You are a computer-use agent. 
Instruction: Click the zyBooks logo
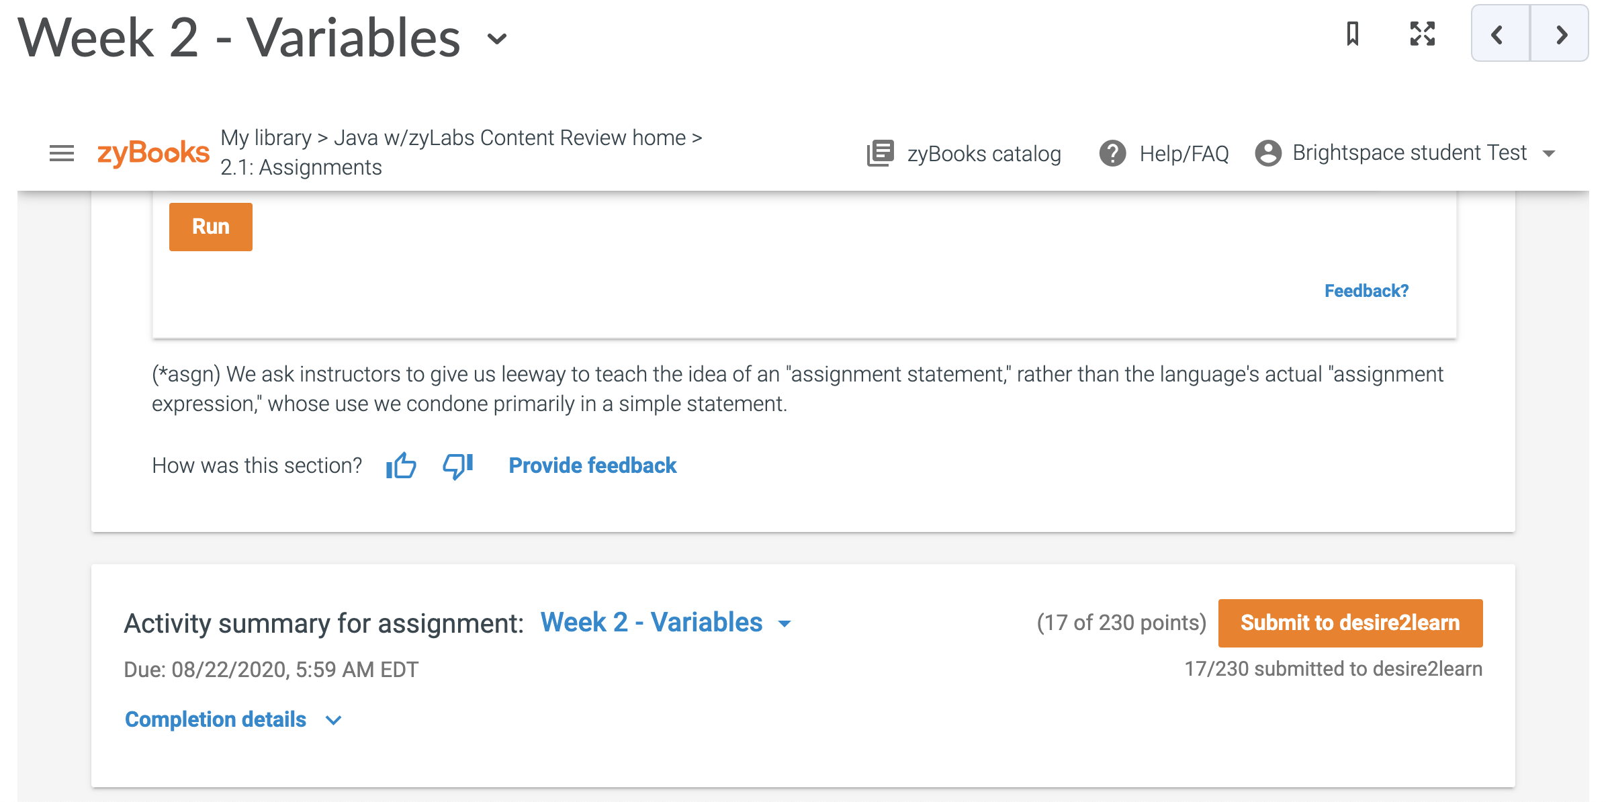coord(153,153)
